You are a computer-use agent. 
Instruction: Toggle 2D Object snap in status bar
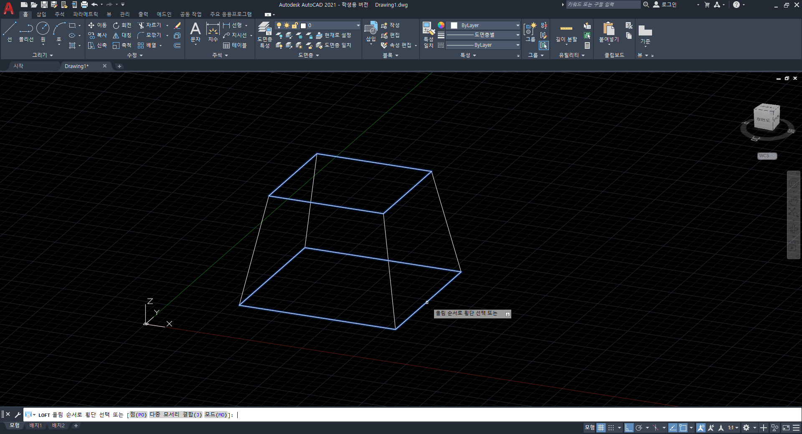click(x=683, y=428)
